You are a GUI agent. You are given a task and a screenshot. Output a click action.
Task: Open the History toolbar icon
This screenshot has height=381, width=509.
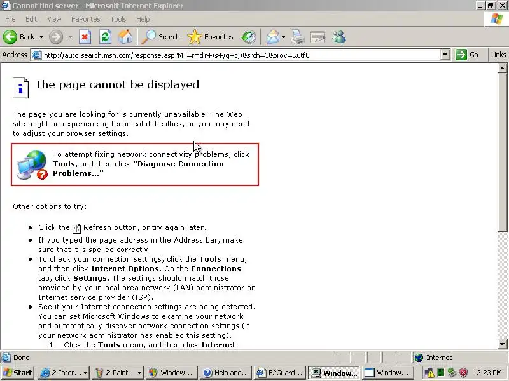(249, 37)
